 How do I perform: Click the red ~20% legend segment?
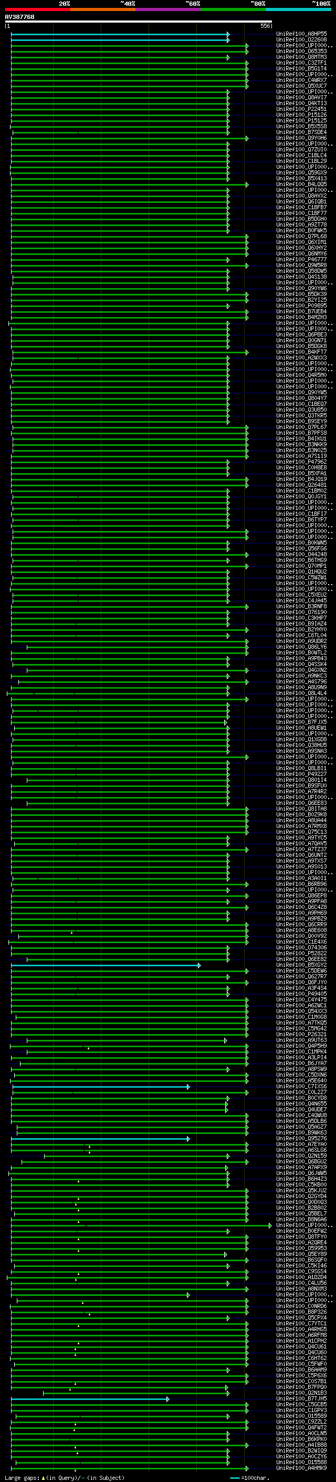pyautogui.click(x=38, y=9)
